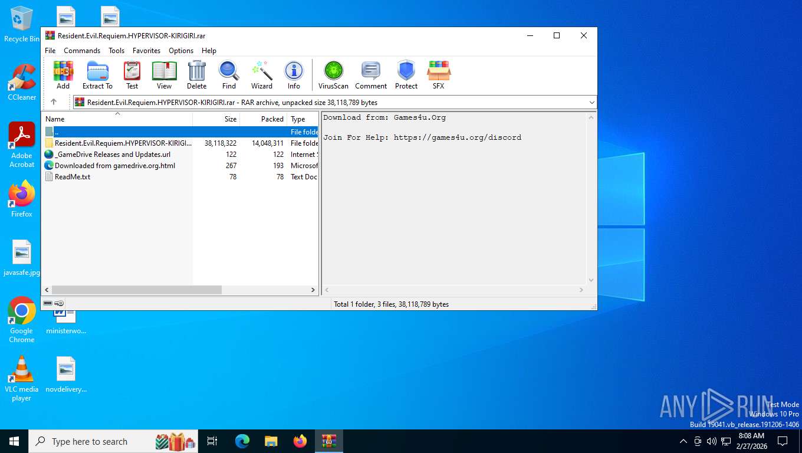Screen dimensions: 802x453
Task: Click the key password icon in status bar
Action: click(x=60, y=303)
